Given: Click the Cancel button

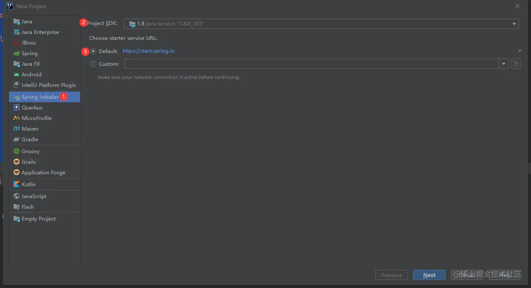Looking at the screenshot, I should 467,275.
